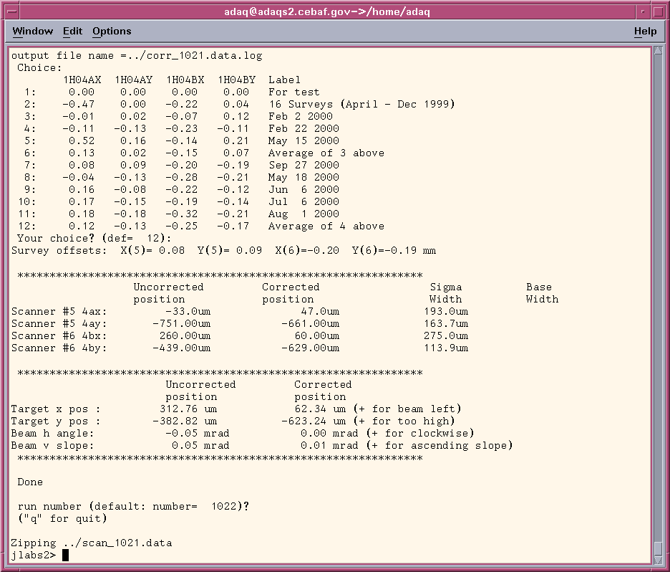Click the scrollbar down arrow
Image resolution: width=670 pixels, height=572 pixels.
(658, 559)
